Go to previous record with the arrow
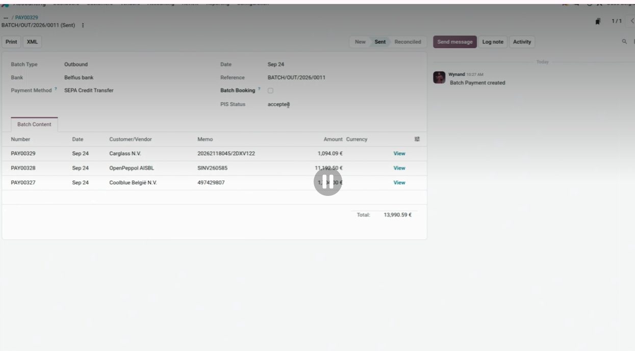 (632, 21)
